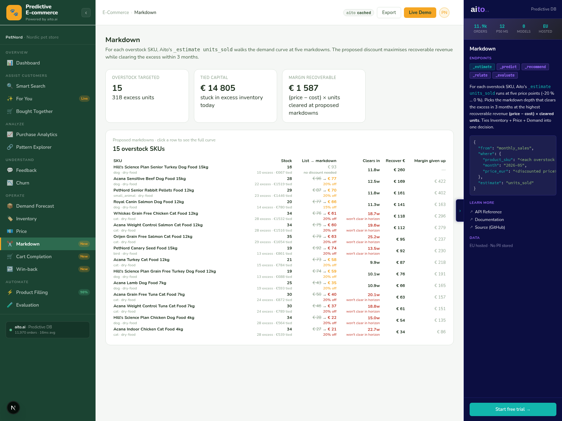Image resolution: width=562 pixels, height=421 pixels.
Task: Click the Overstock Targeted summary card
Action: point(147,96)
